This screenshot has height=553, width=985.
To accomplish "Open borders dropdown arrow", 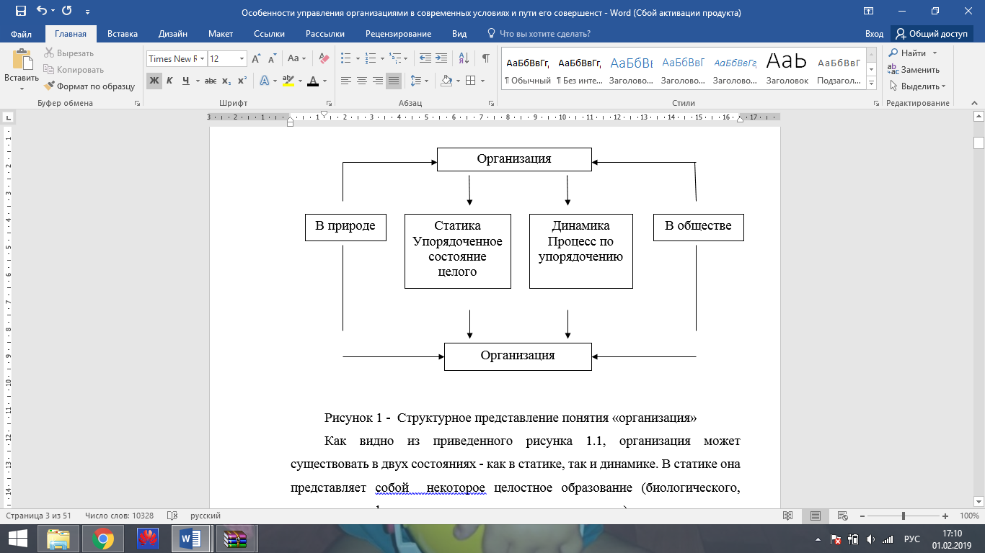I will pyautogui.click(x=482, y=81).
